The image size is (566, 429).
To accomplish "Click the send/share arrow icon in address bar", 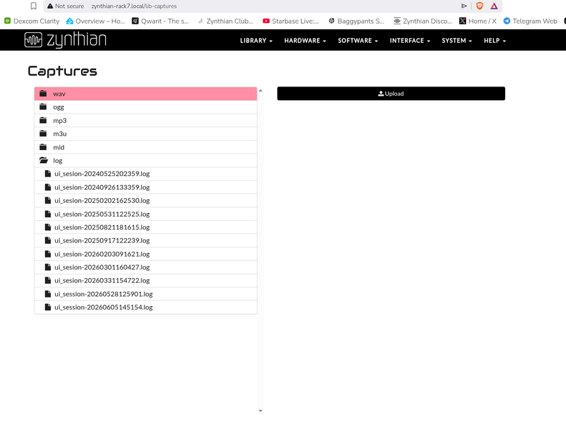I will [x=464, y=6].
